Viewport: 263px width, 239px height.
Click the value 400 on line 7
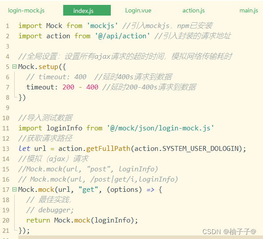point(92,87)
